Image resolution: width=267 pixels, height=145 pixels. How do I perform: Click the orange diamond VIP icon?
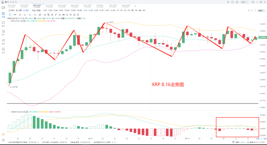tap(3, 135)
